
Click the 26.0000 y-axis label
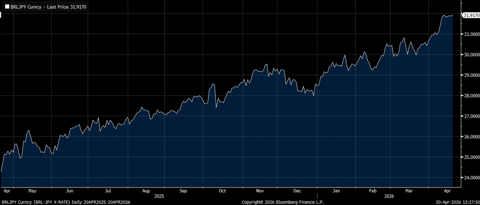click(x=472, y=137)
